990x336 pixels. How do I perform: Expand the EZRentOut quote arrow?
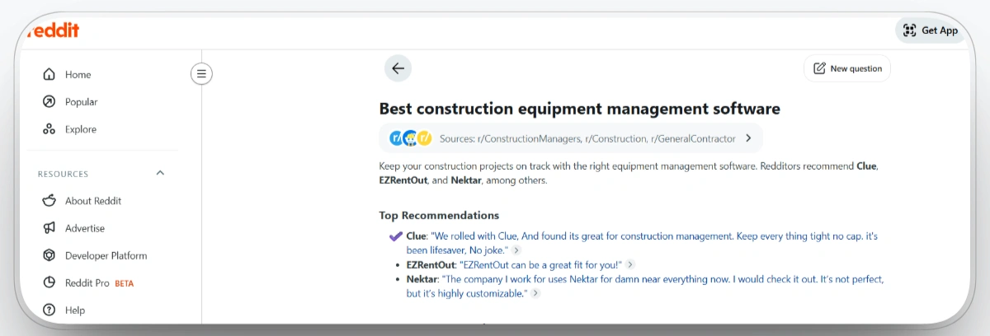[x=630, y=265]
